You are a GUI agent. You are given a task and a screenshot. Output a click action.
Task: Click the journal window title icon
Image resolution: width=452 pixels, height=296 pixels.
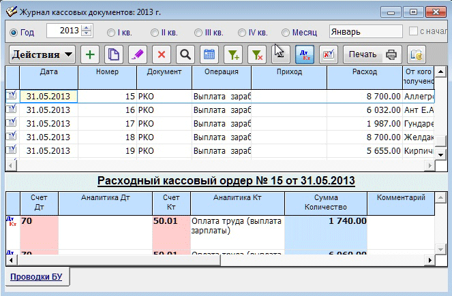pyautogui.click(x=12, y=12)
